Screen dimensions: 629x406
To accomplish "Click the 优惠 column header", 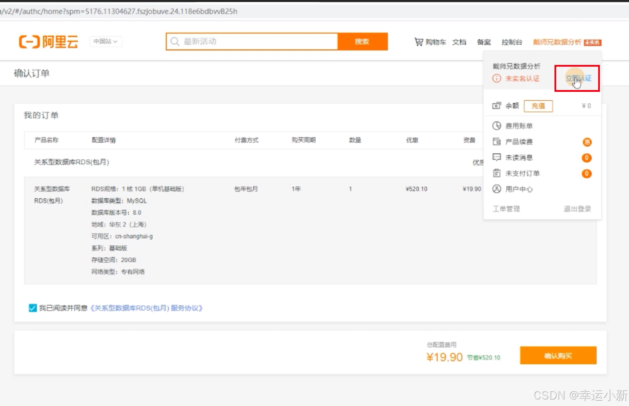I will click(x=412, y=140).
